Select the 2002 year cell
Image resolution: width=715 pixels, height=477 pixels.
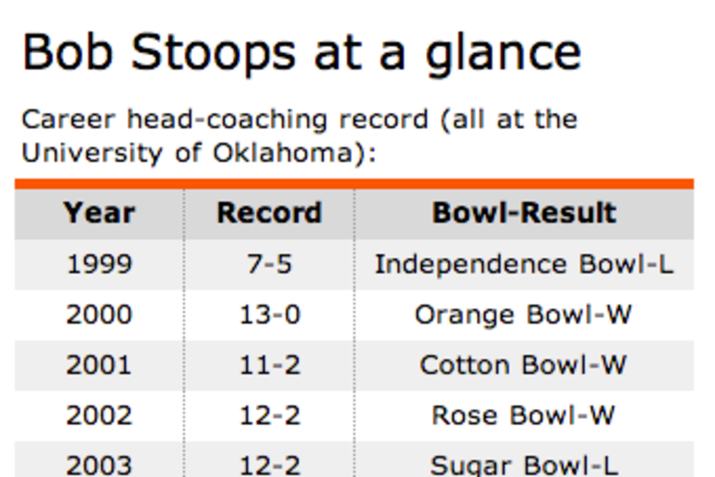click(x=99, y=416)
